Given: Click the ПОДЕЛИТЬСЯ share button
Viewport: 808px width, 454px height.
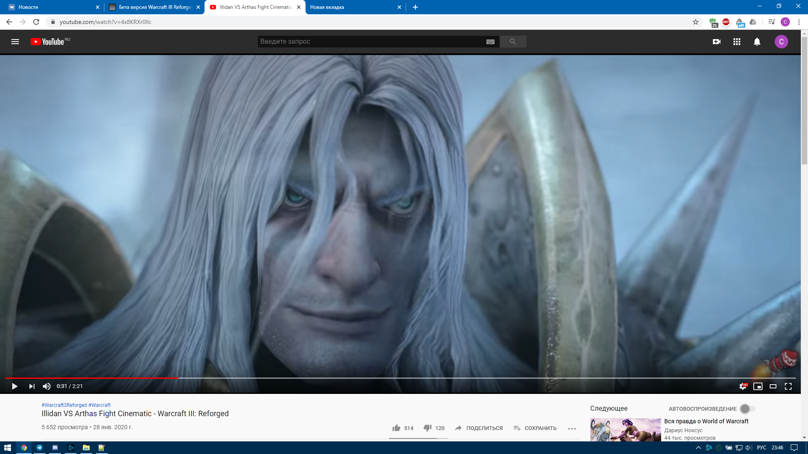Looking at the screenshot, I should pos(478,428).
